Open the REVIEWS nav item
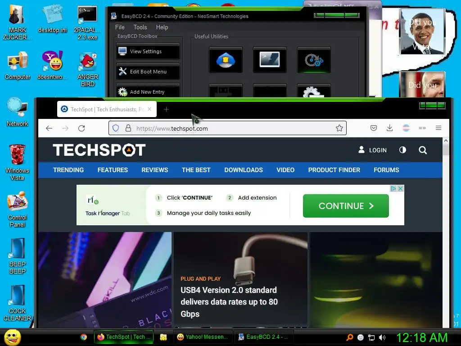Viewport: 461px width, 346px height. (155, 170)
